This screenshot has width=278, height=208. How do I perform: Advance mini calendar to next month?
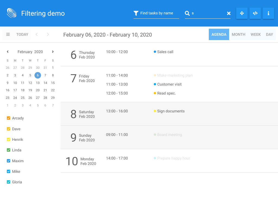(x=53, y=52)
